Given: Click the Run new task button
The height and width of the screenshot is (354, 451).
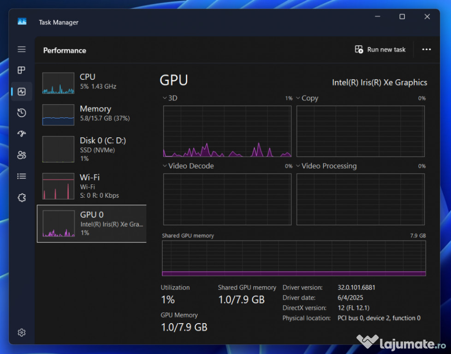Looking at the screenshot, I should coord(380,50).
